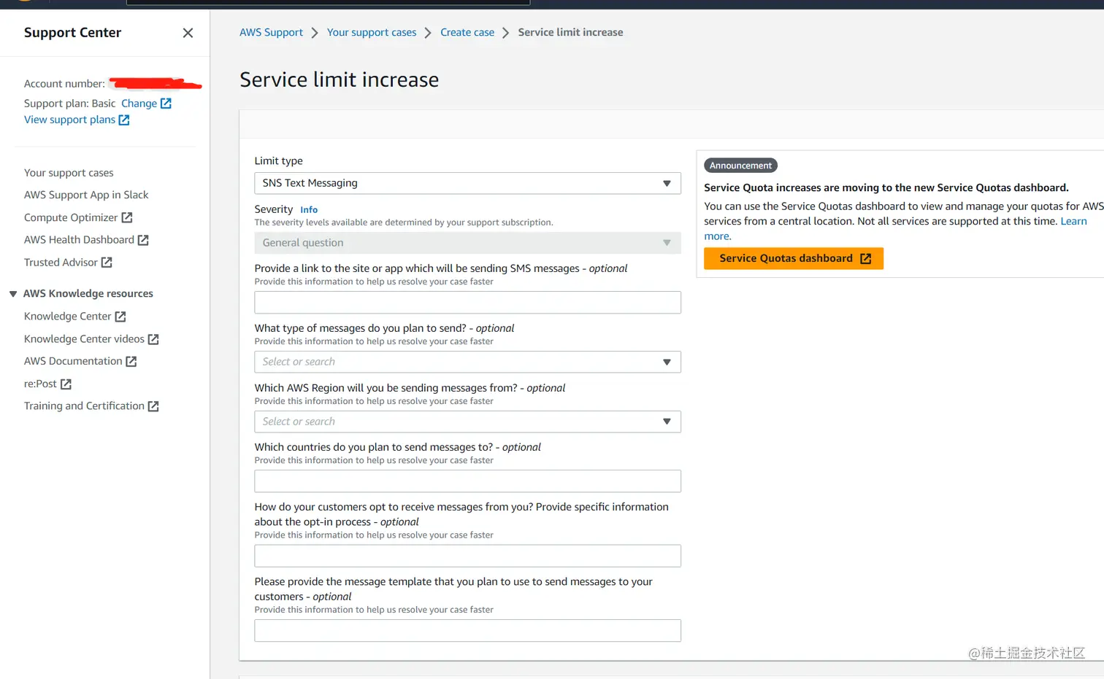Image resolution: width=1104 pixels, height=679 pixels.
Task: Select AWS Support App in Slack
Action: [86, 195]
